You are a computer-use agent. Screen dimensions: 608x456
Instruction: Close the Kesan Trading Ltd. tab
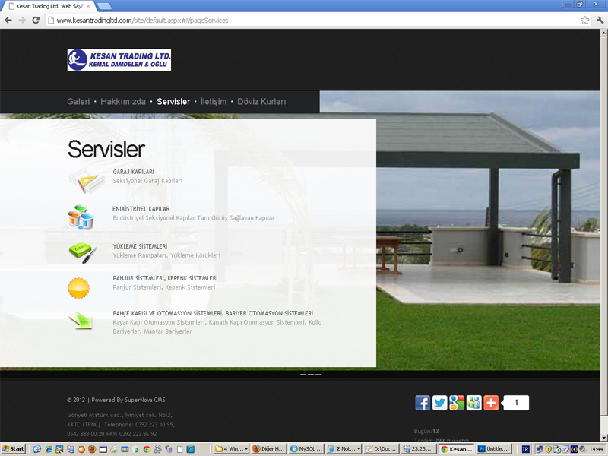click(x=88, y=6)
